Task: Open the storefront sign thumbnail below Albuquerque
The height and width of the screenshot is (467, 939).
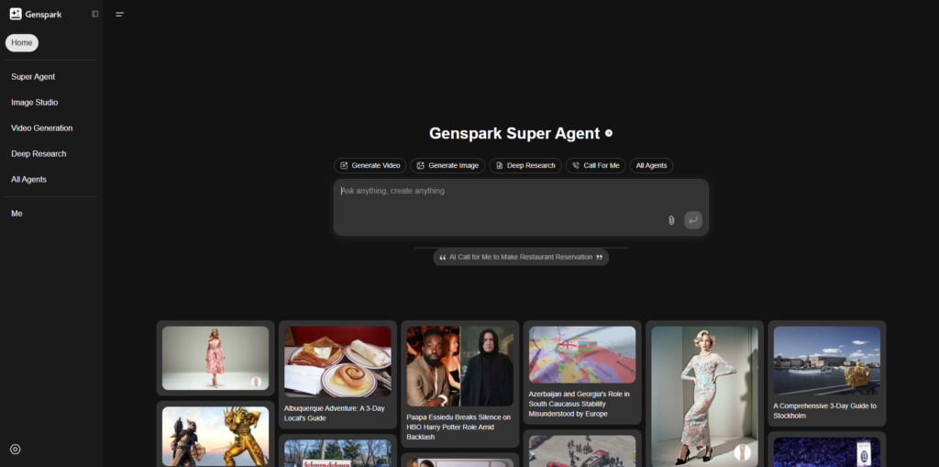Action: 337,453
